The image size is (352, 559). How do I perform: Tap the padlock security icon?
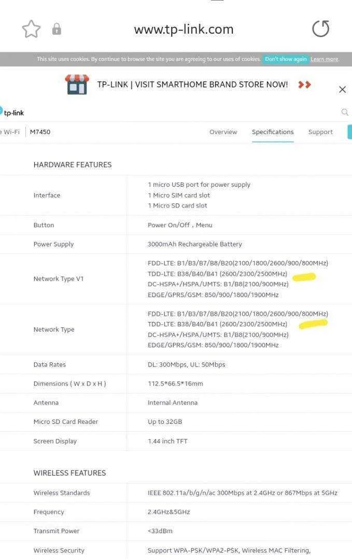pyautogui.click(x=57, y=29)
